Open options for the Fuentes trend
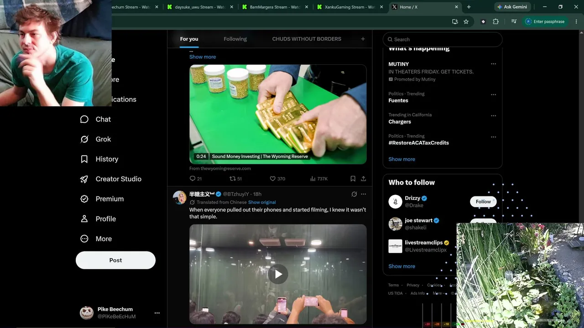The height and width of the screenshot is (328, 584). pos(493,95)
